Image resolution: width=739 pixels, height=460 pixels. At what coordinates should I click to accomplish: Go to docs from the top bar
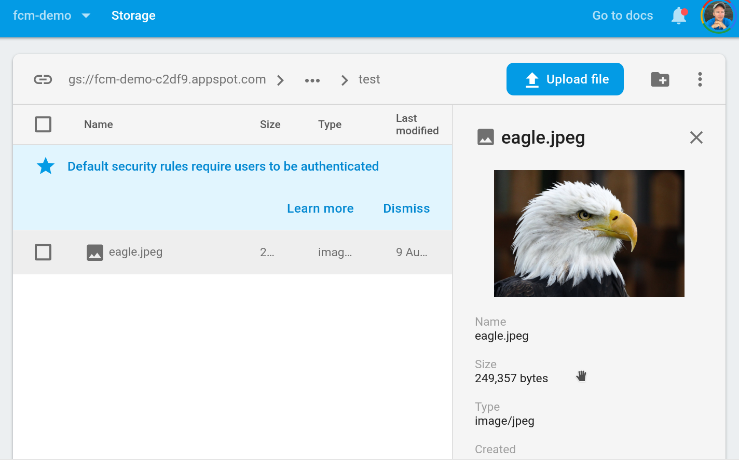[622, 16]
